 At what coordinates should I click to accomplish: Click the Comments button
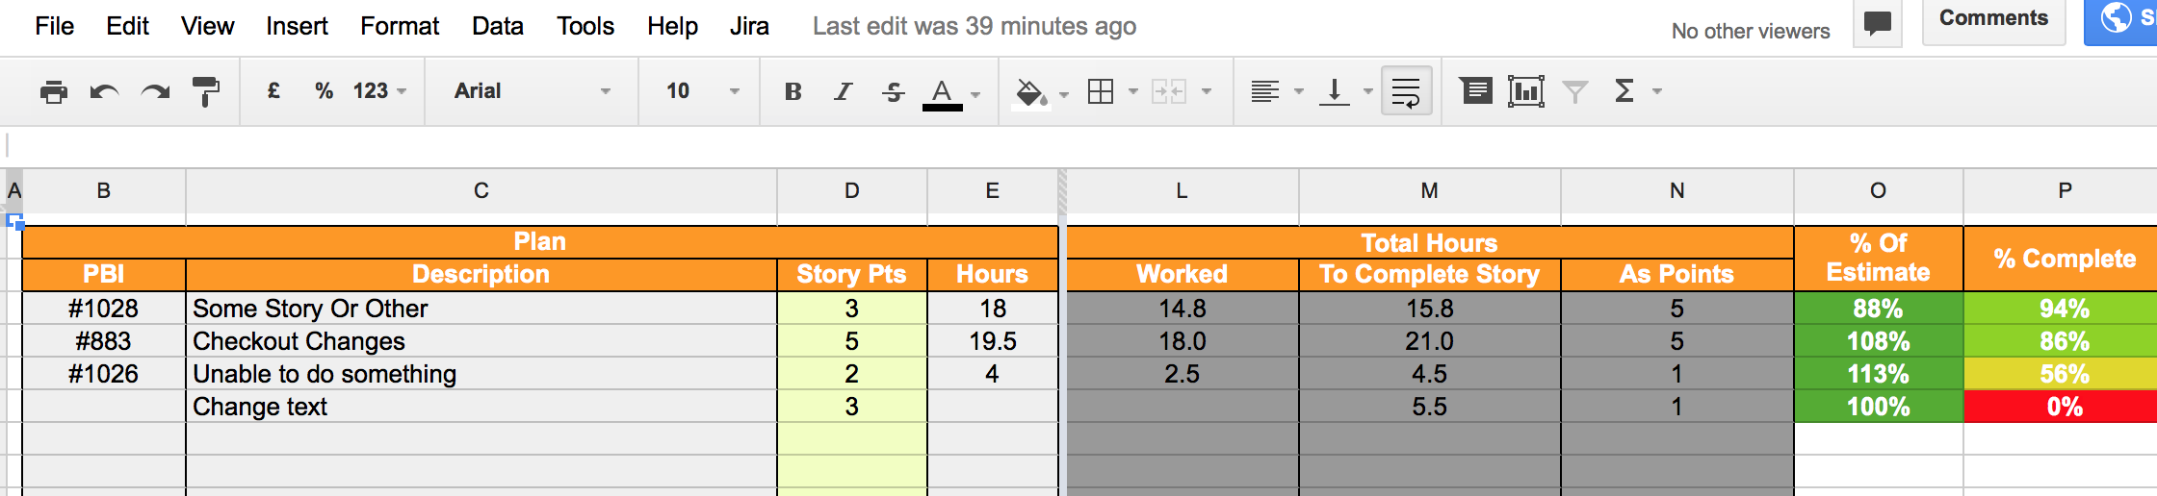click(1993, 19)
